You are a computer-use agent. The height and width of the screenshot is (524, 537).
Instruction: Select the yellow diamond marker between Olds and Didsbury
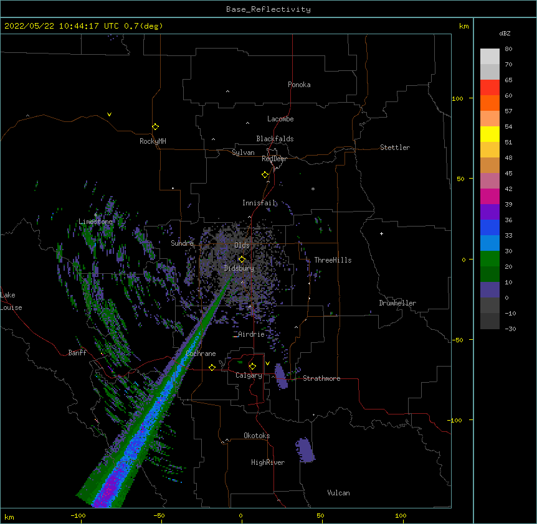click(x=242, y=260)
